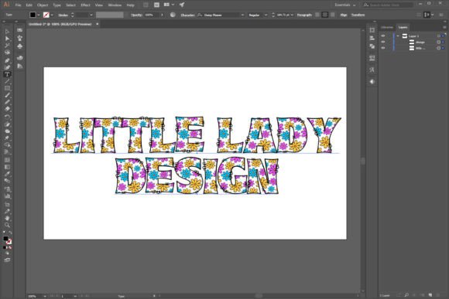Pick the Magic Wand tool
Screen dimensions: 449x299
tap(7, 46)
